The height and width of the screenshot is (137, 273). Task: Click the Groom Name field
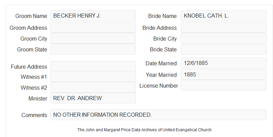(93, 16)
